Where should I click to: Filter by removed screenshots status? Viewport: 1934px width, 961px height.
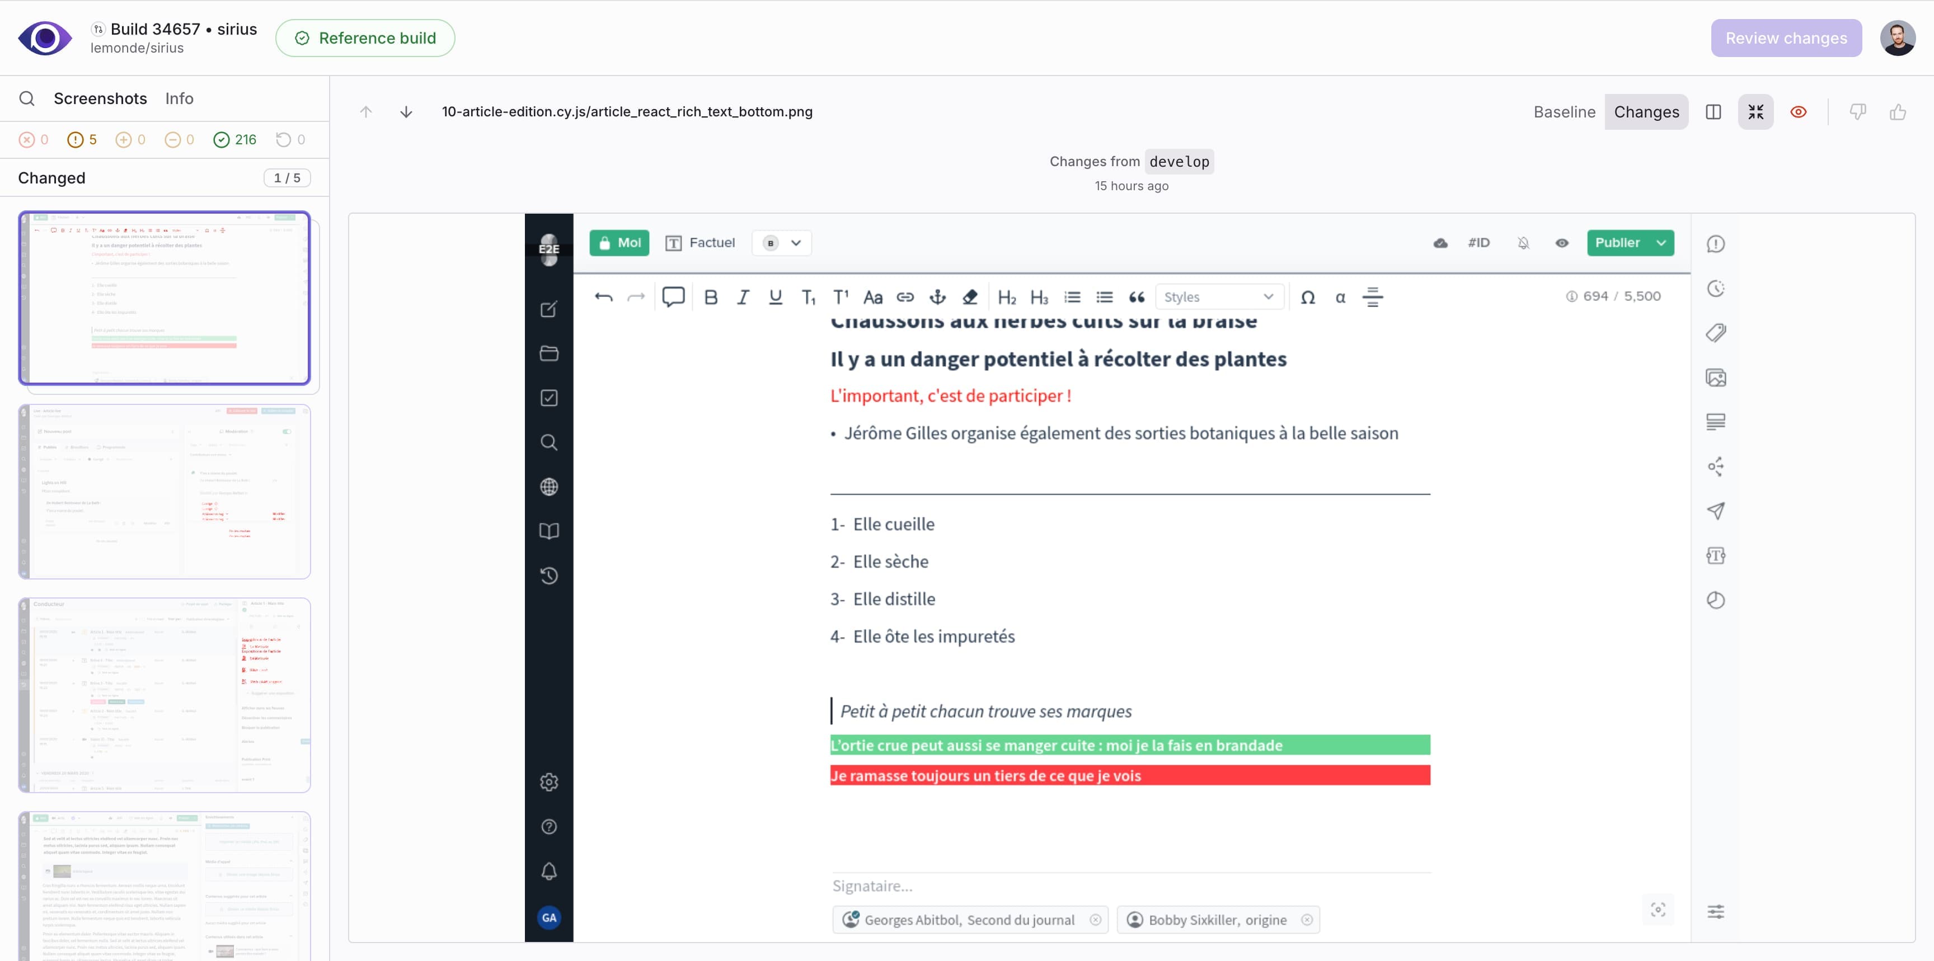[180, 139]
